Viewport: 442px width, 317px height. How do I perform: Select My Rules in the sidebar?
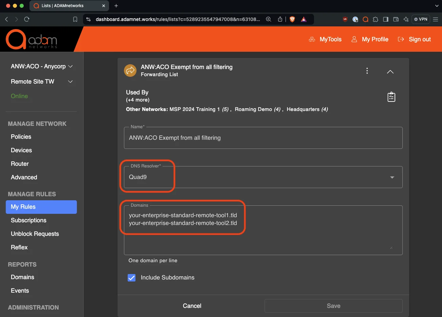tap(41, 207)
